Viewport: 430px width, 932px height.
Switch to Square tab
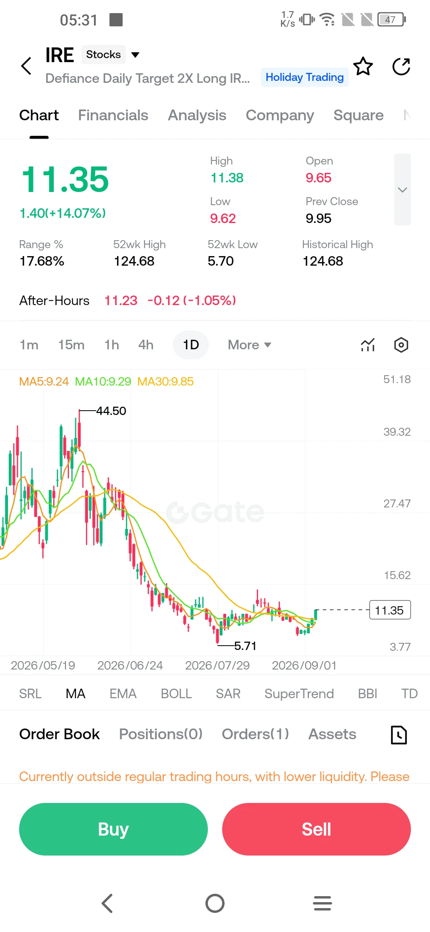pos(359,115)
